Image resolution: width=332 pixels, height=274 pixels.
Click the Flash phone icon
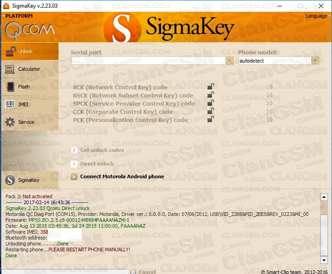click(10, 87)
